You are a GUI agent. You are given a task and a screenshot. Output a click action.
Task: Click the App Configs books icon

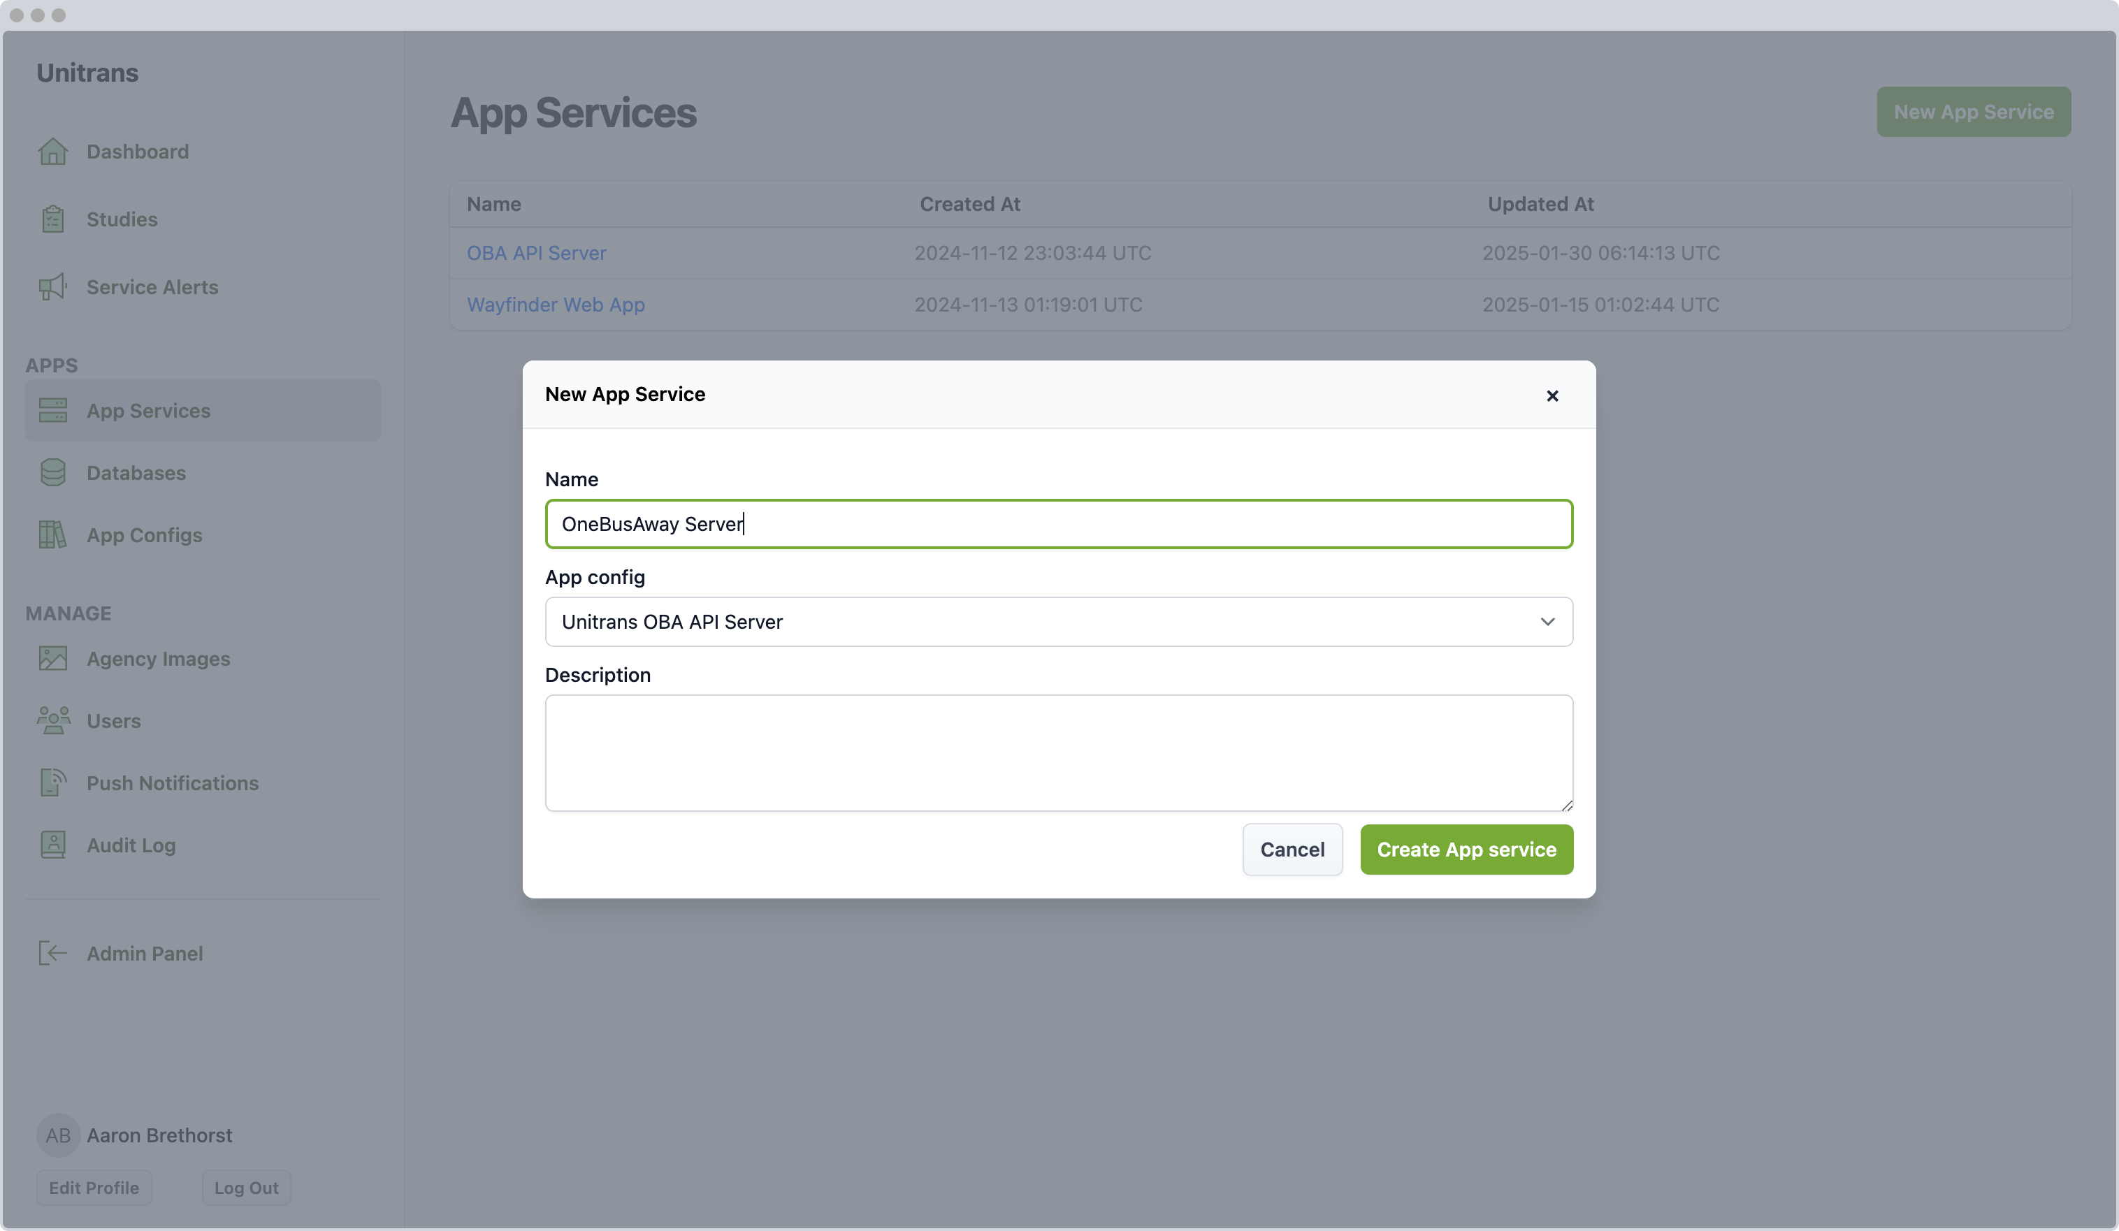click(x=53, y=534)
